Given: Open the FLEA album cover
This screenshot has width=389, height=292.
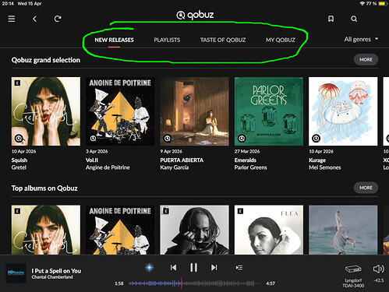Looking at the screenshot, I should tap(269, 230).
